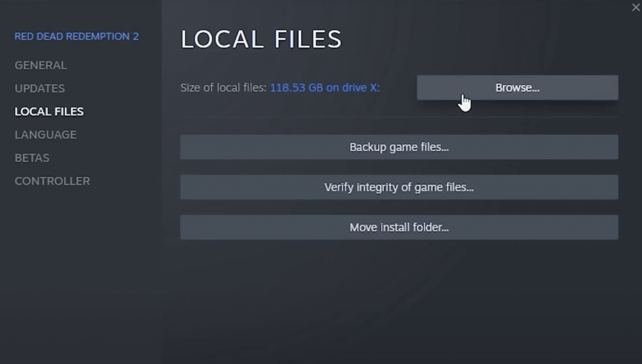This screenshot has width=642, height=364.
Task: Open the General settings tab
Action: [x=41, y=65]
